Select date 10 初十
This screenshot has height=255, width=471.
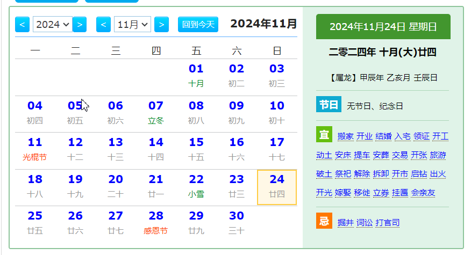click(277, 113)
